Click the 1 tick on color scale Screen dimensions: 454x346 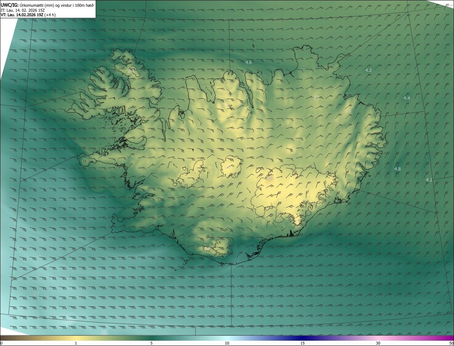[76, 343]
